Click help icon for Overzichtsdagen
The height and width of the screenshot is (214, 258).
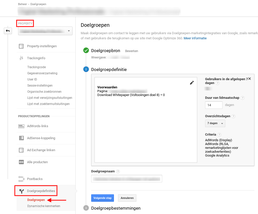233,116
